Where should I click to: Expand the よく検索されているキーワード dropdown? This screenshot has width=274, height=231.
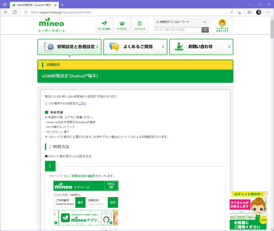(182, 22)
